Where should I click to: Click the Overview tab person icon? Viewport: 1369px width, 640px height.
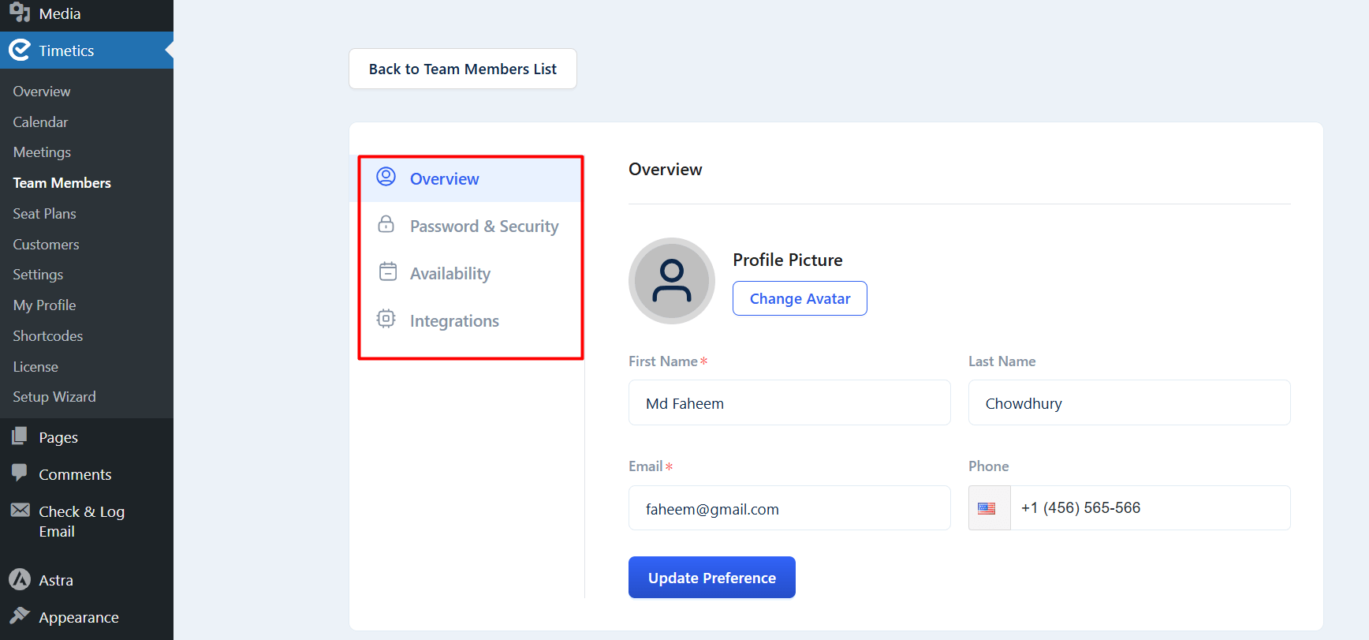(386, 177)
